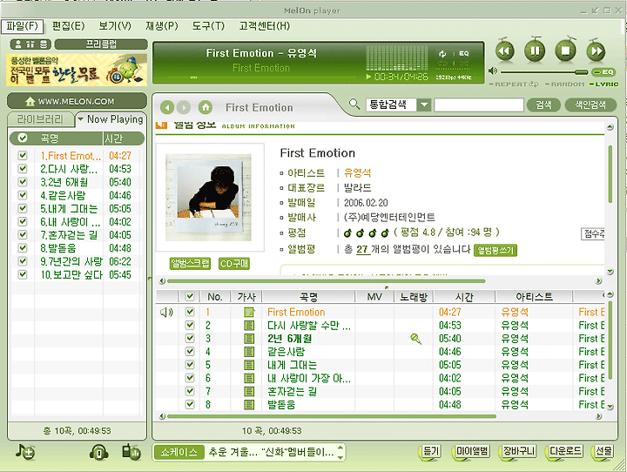Click the headphones icon at bottom left

98,452
